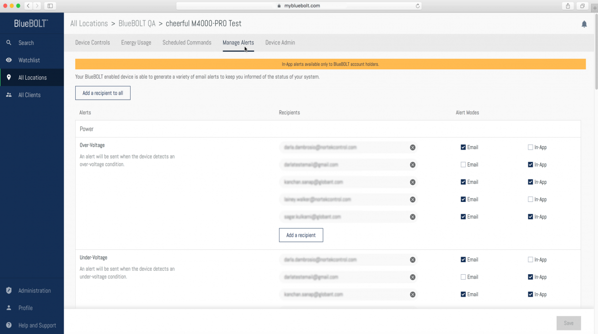Select All Clients in the sidebar
This screenshot has width=598, height=334.
click(30, 95)
